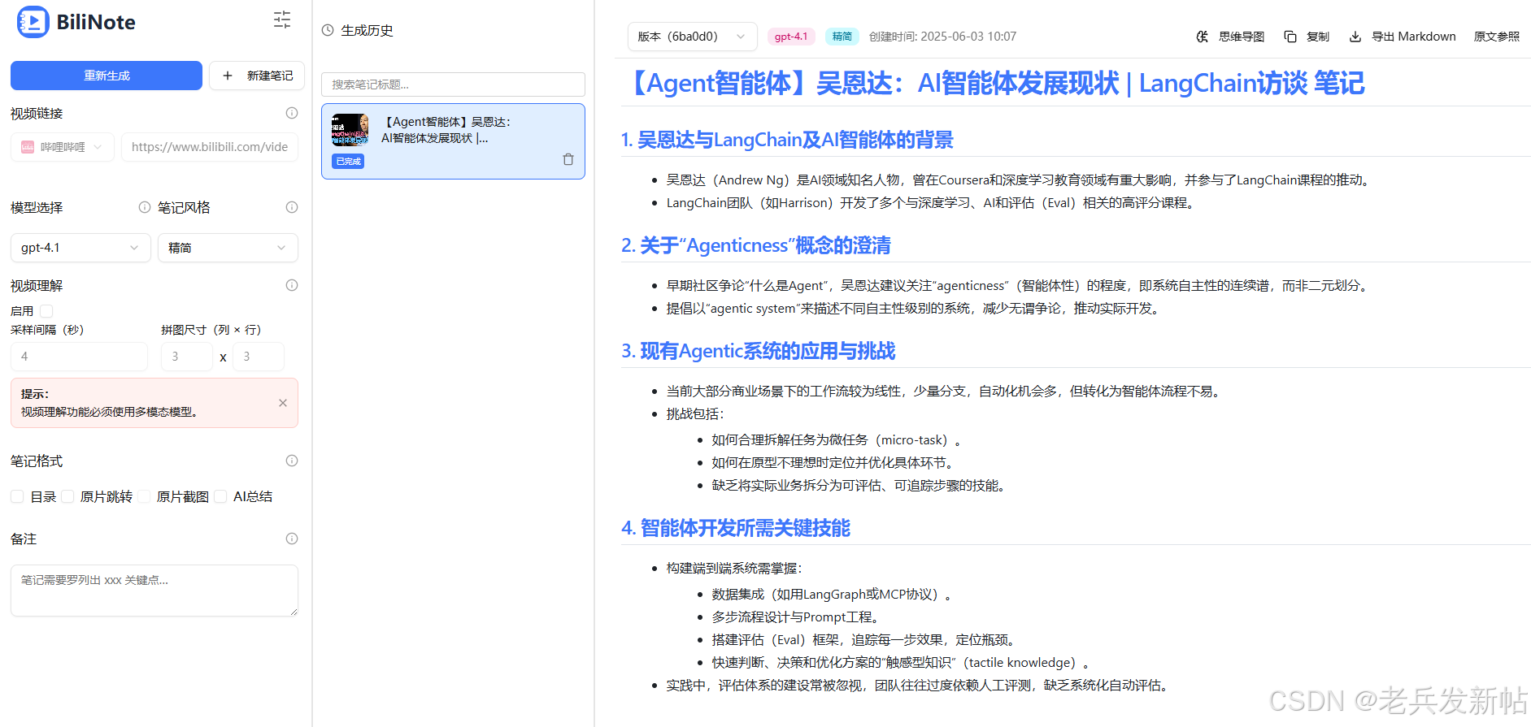Viewport: 1531px width, 727px height.
Task: Open 思维导图 mind map view
Action: tap(1230, 37)
